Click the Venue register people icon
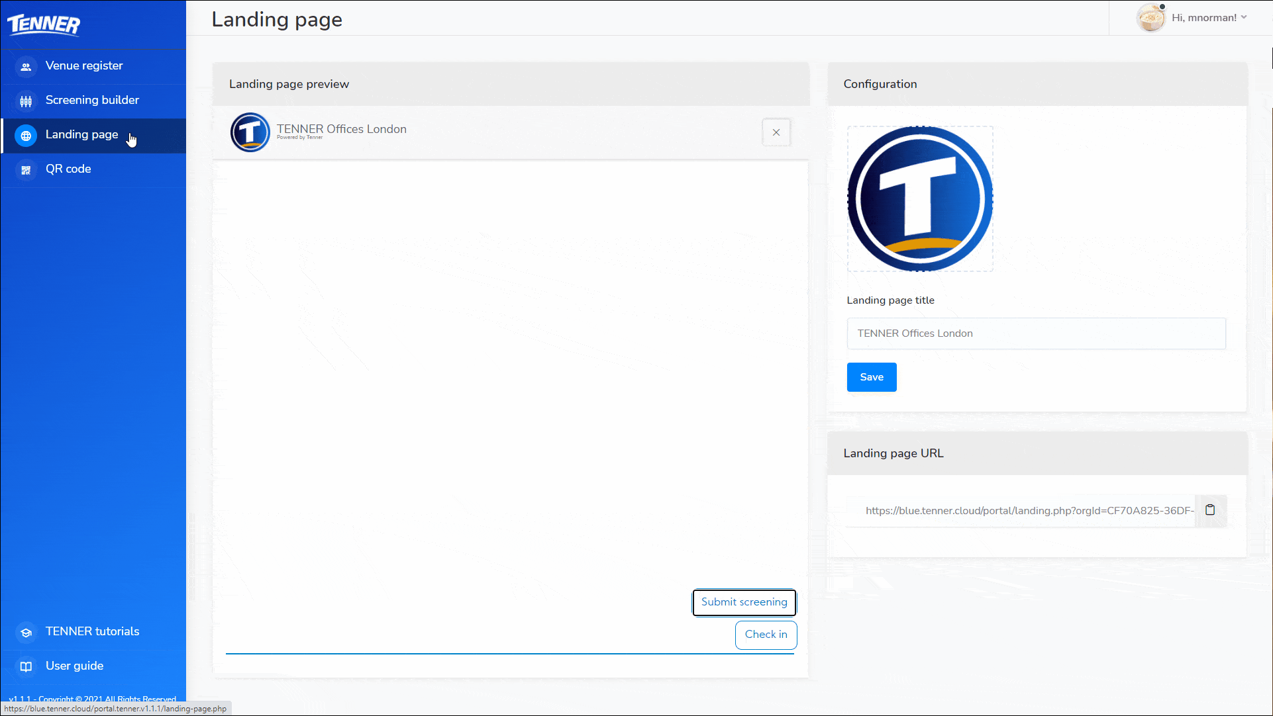Screen dimensions: 1273x716 (26, 67)
